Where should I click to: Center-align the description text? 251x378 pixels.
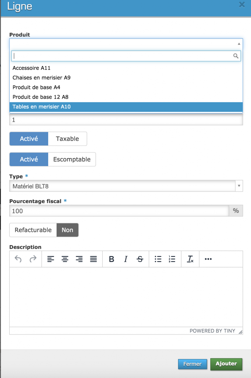pyautogui.click(x=65, y=259)
